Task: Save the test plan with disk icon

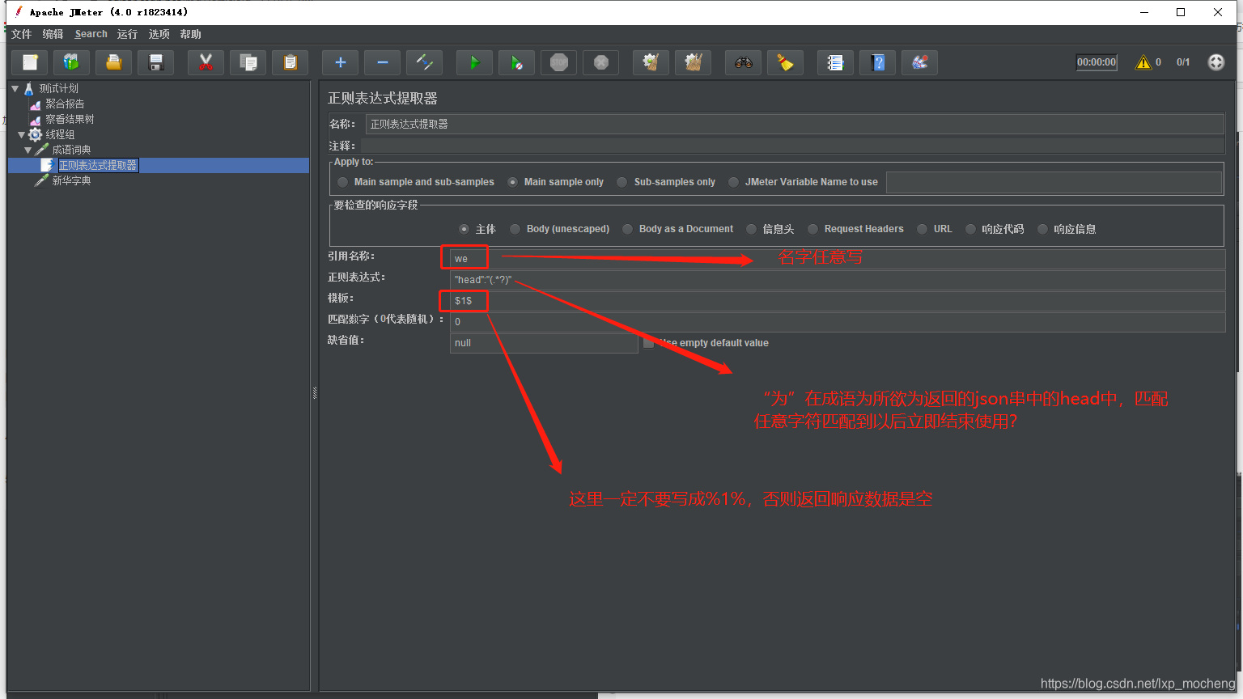Action: 156,62
